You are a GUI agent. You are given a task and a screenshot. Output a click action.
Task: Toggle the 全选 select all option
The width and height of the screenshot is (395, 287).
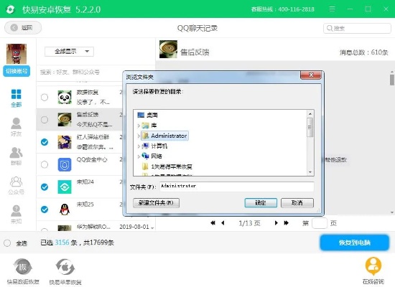7,243
